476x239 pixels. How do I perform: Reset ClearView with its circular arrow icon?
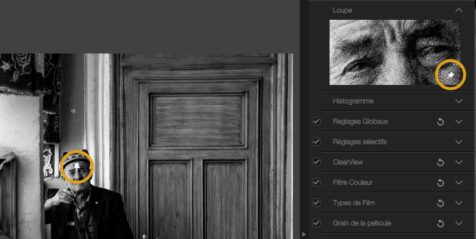[x=441, y=162]
